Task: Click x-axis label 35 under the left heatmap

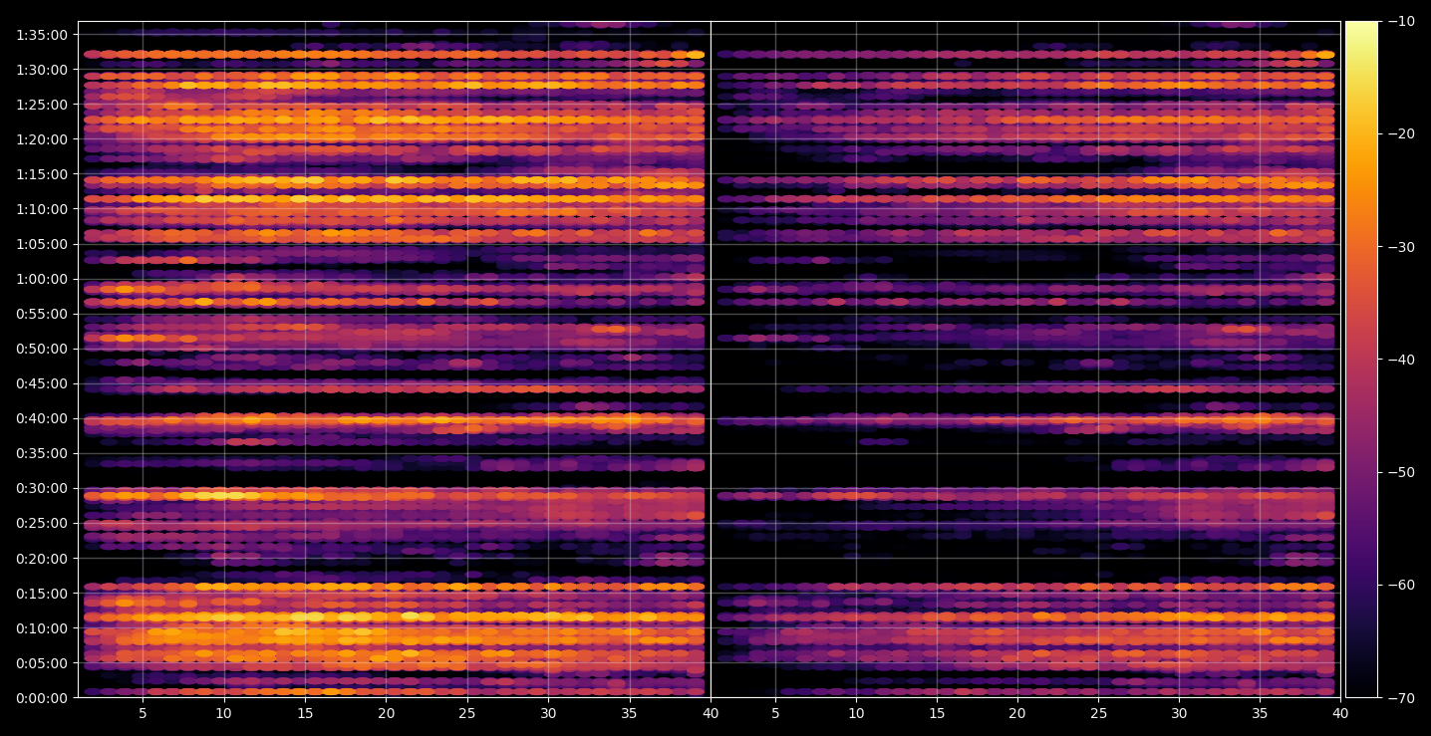Action: (x=630, y=713)
